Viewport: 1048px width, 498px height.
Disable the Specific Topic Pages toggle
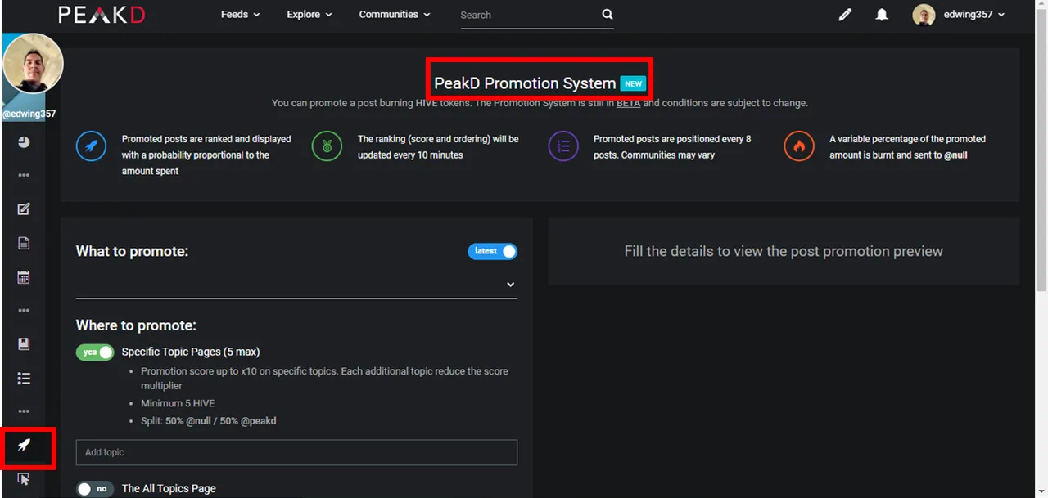point(95,352)
